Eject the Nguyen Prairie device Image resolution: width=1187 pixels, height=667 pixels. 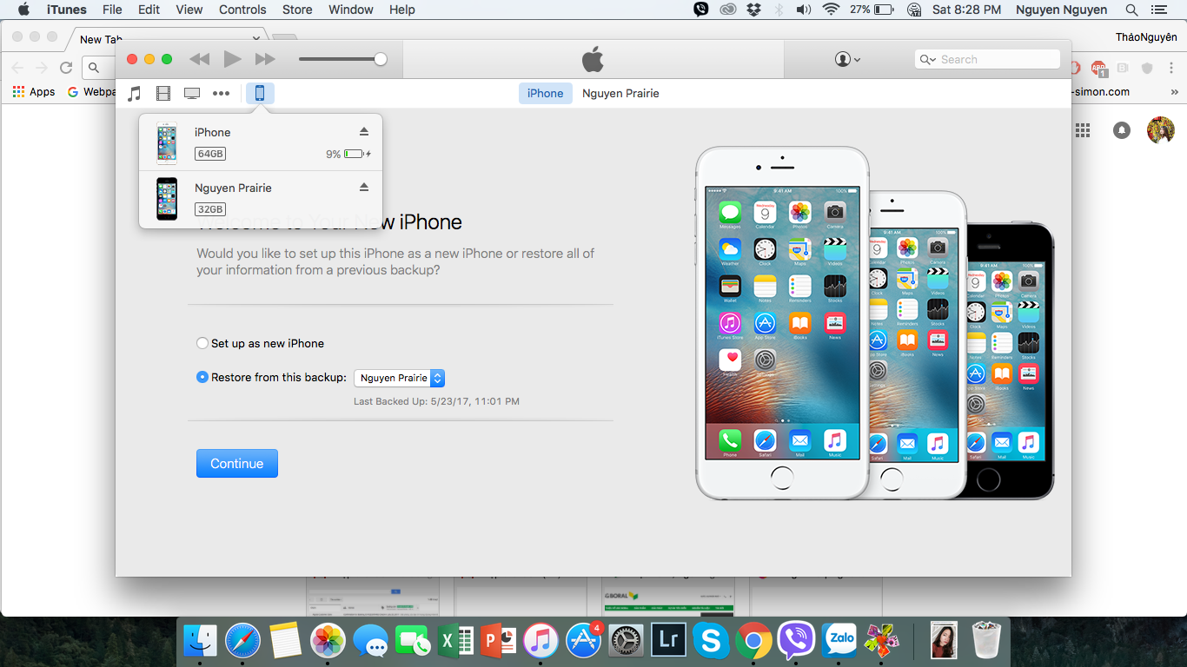pyautogui.click(x=364, y=188)
